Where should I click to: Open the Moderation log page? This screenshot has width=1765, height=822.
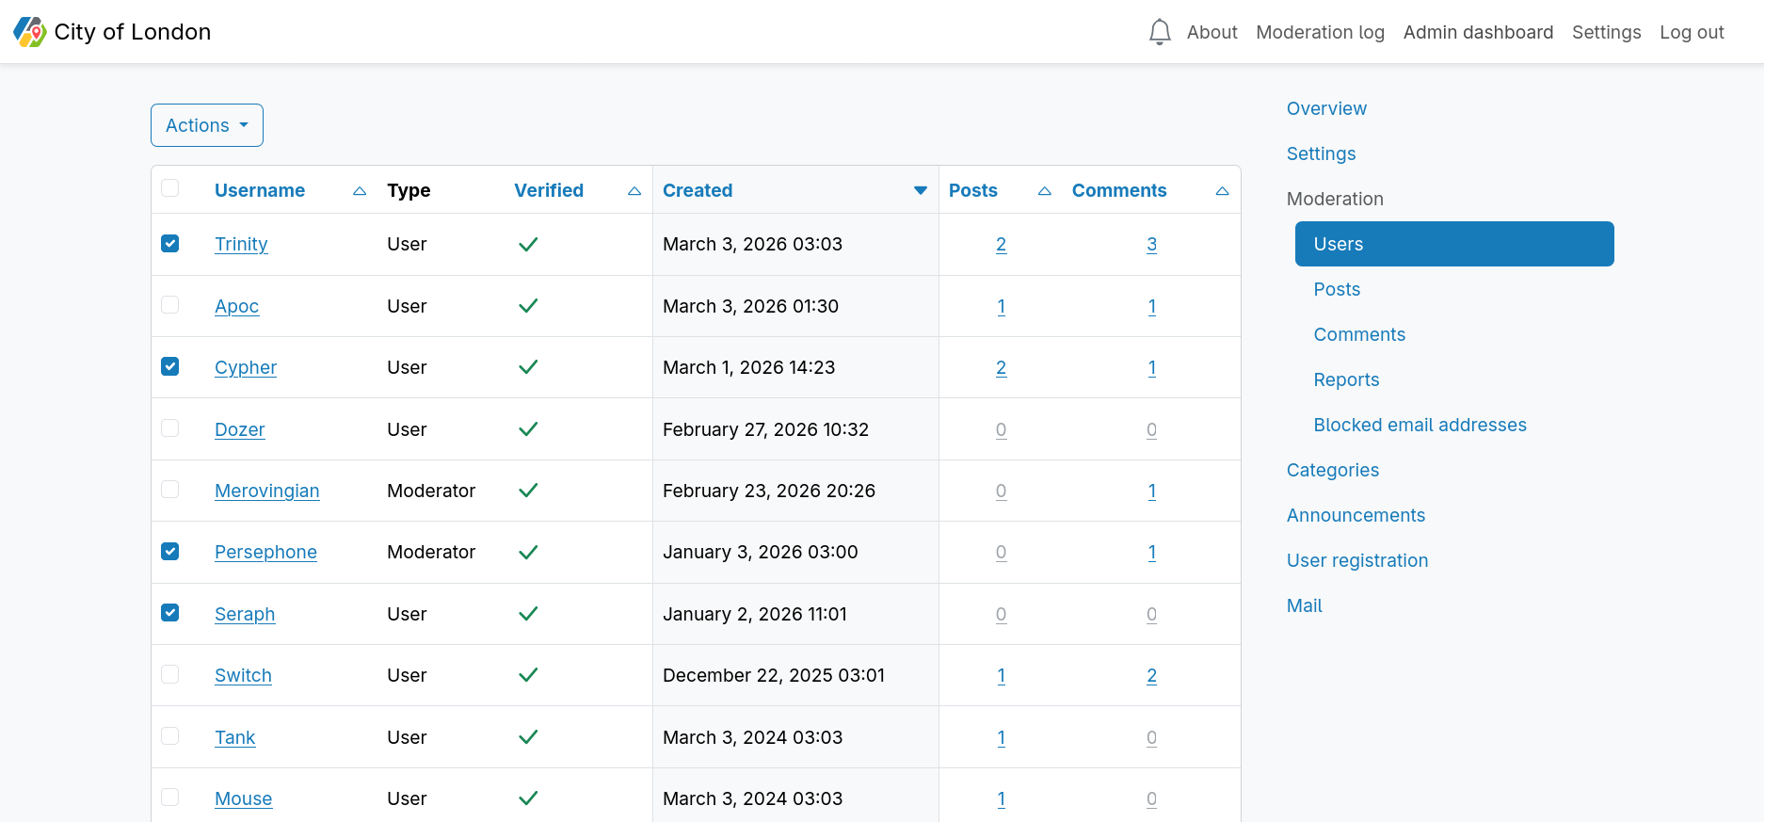pos(1320,32)
